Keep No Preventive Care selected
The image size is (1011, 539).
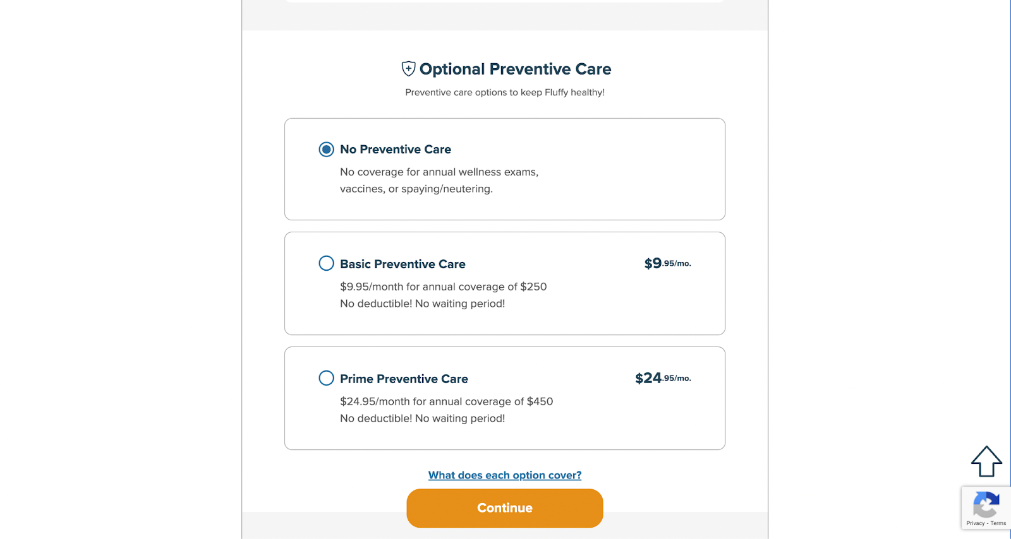[326, 150]
